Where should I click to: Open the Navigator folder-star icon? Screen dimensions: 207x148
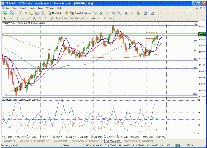31,13
